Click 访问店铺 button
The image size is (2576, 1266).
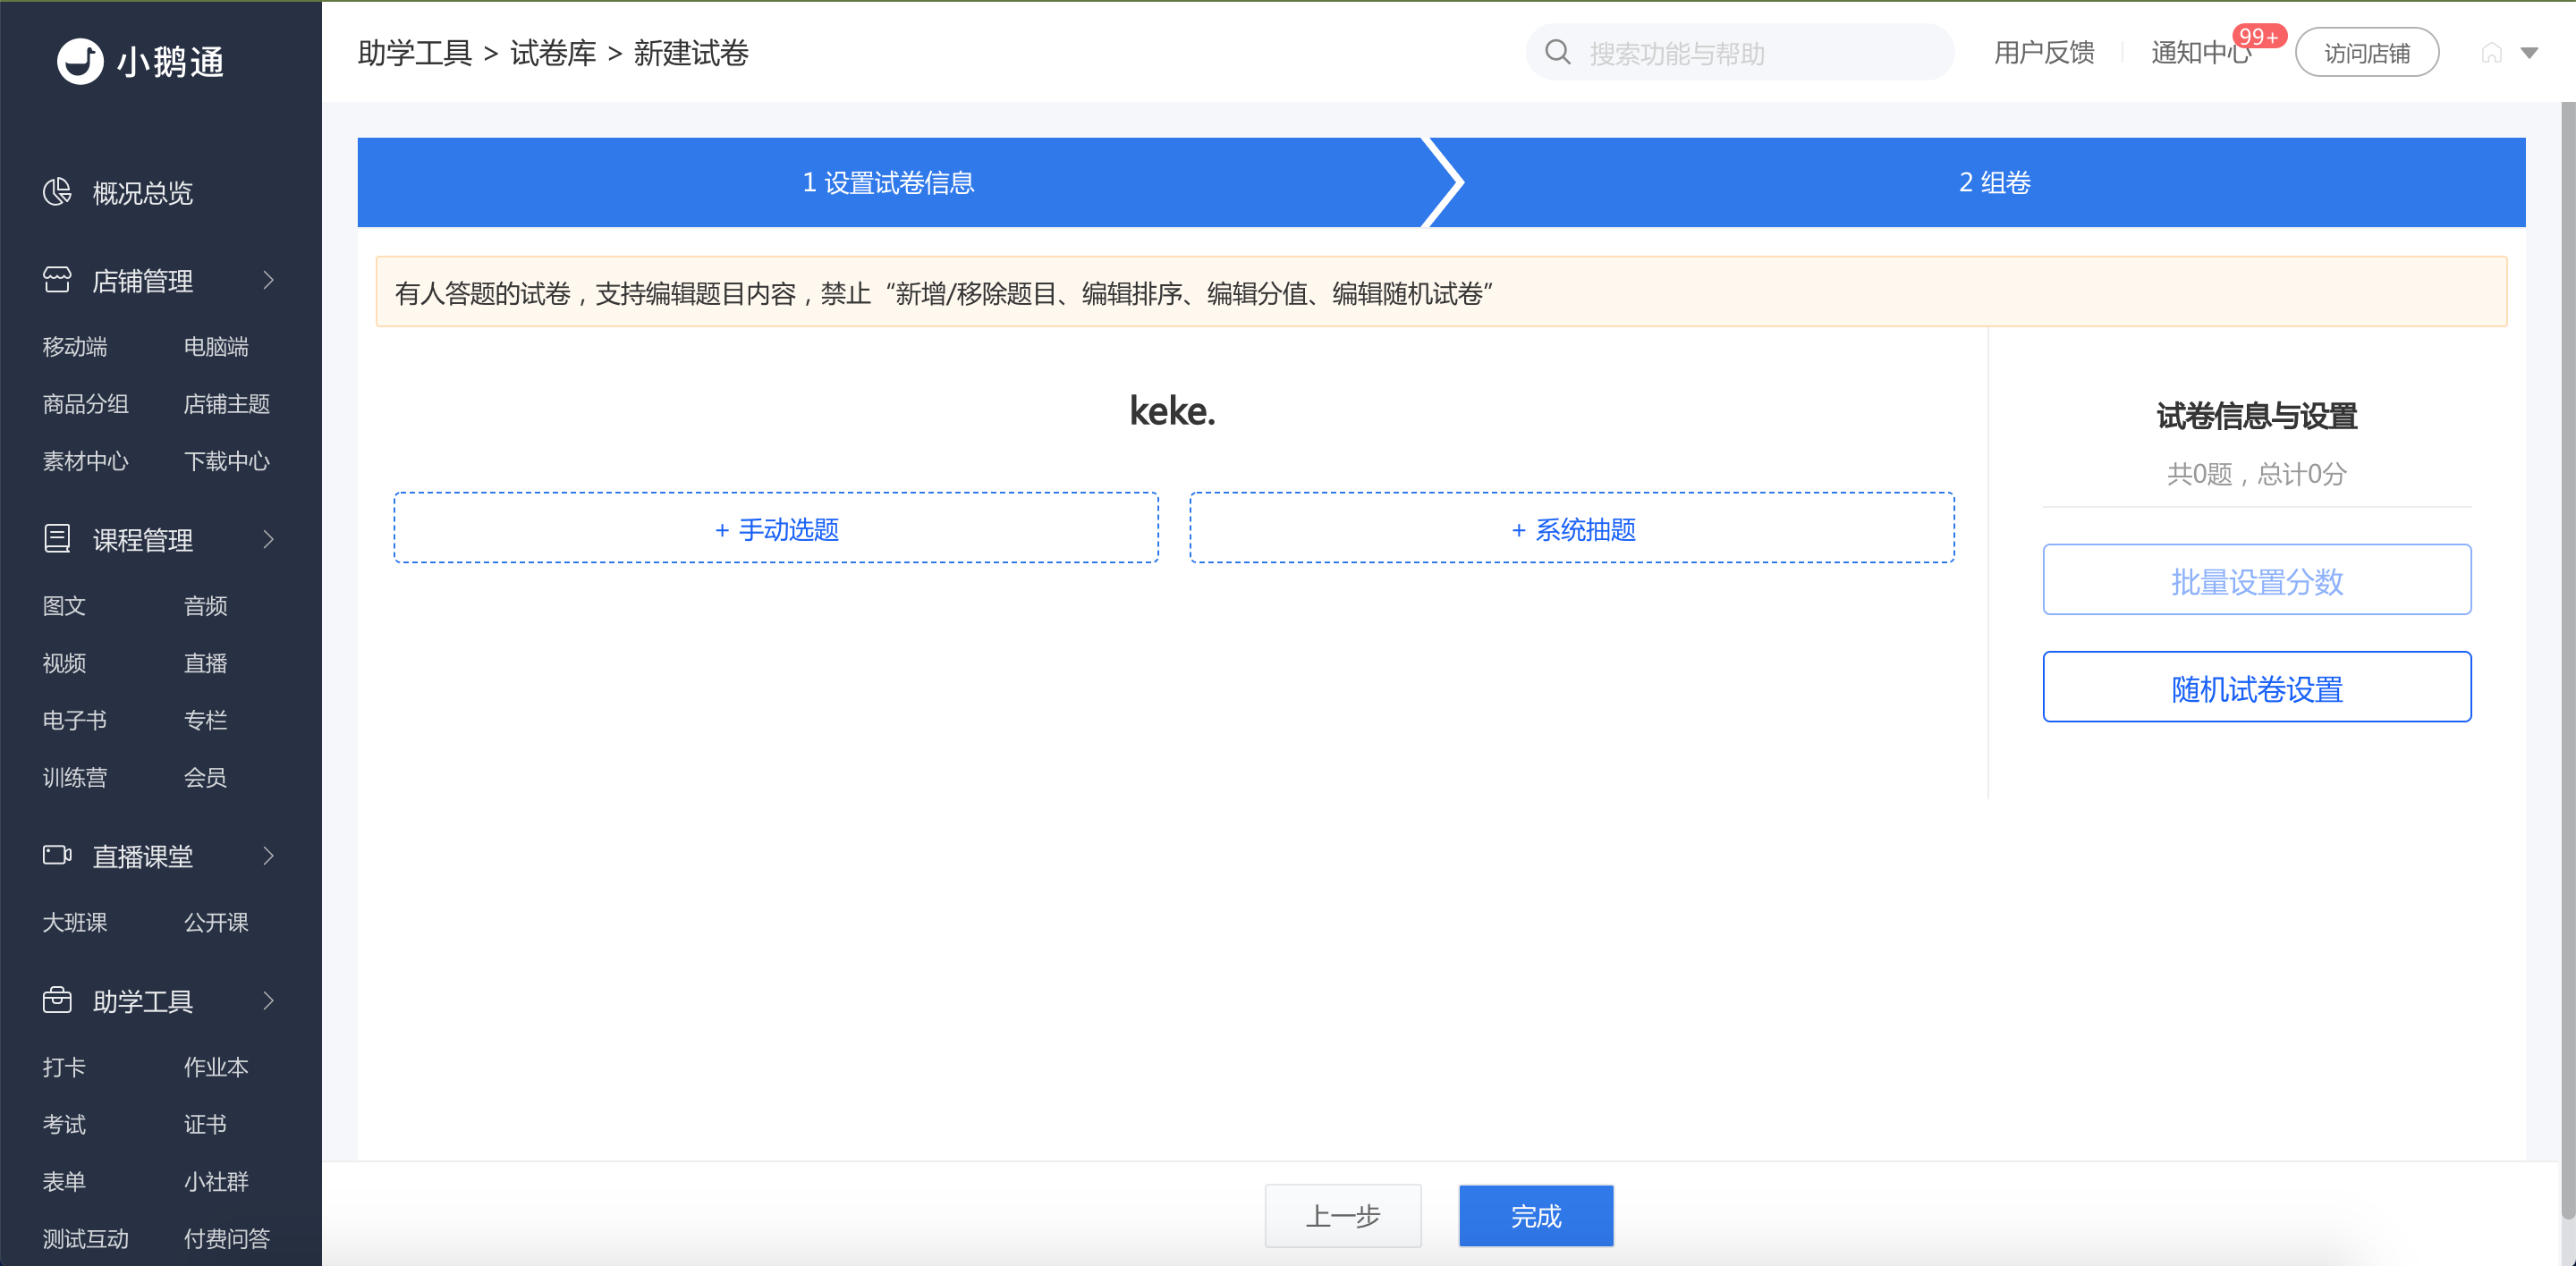[2367, 53]
